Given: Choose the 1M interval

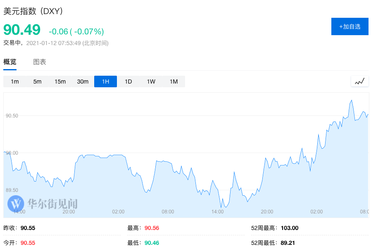Looking at the screenshot, I should [x=174, y=81].
